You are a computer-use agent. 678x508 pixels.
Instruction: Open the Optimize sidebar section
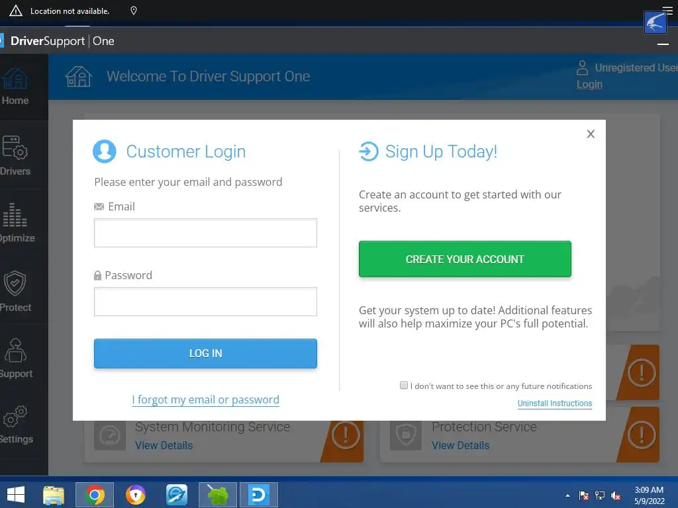(x=16, y=223)
